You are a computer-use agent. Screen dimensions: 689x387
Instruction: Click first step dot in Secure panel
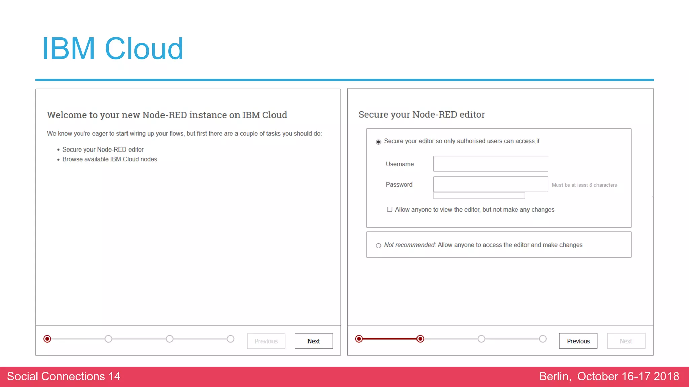pyautogui.click(x=359, y=339)
